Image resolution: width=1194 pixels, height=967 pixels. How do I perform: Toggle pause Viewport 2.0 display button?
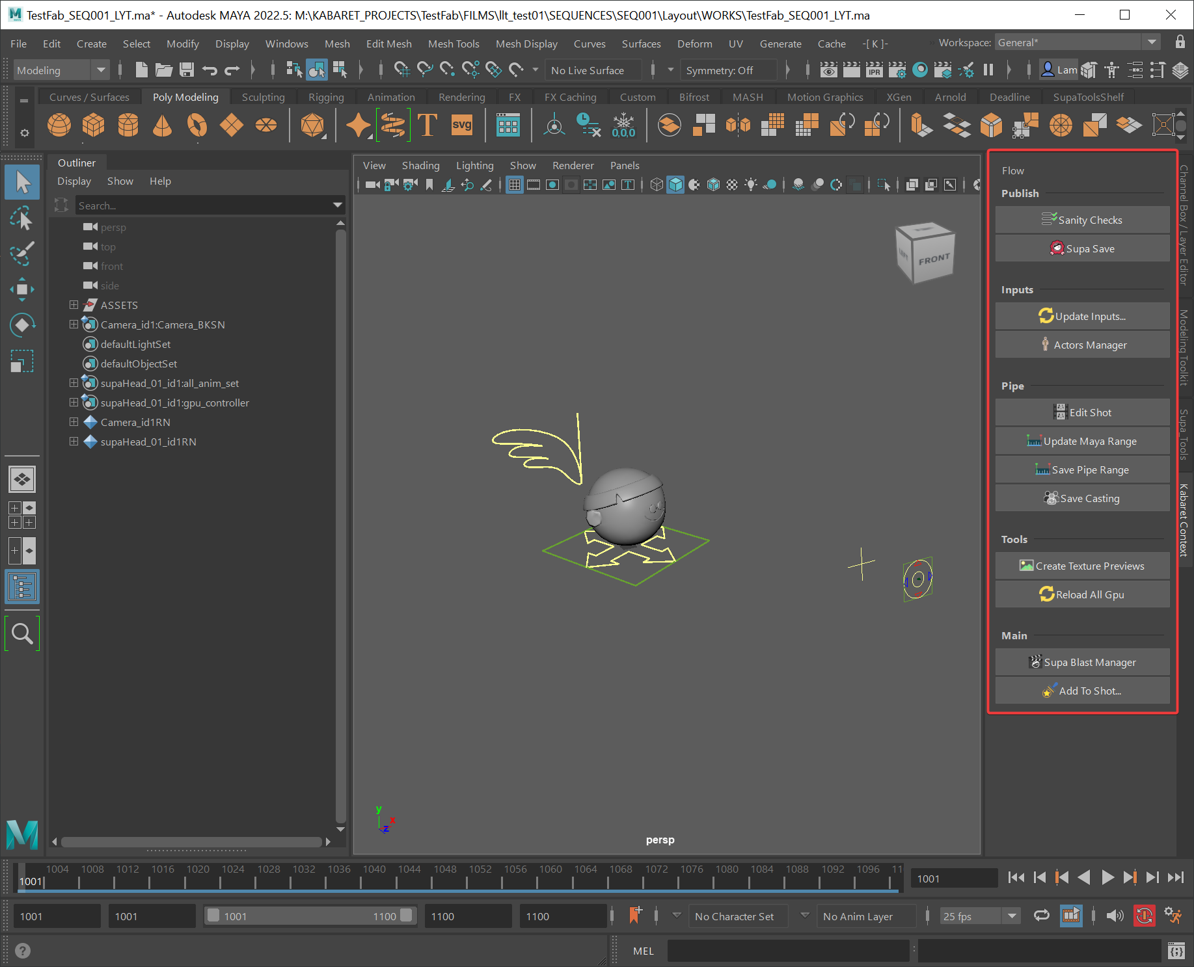(x=988, y=70)
